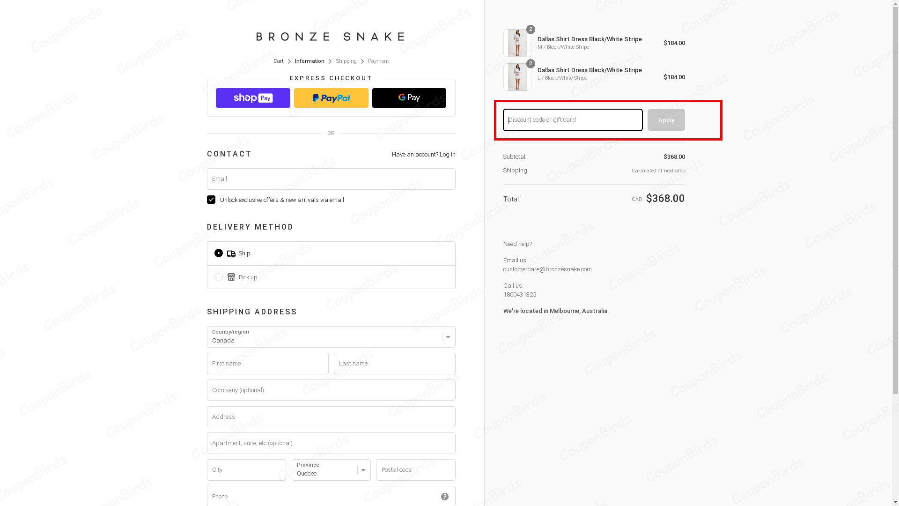Image resolution: width=899 pixels, height=506 pixels.
Task: Select the Ship delivery radio button
Action: coord(219,253)
